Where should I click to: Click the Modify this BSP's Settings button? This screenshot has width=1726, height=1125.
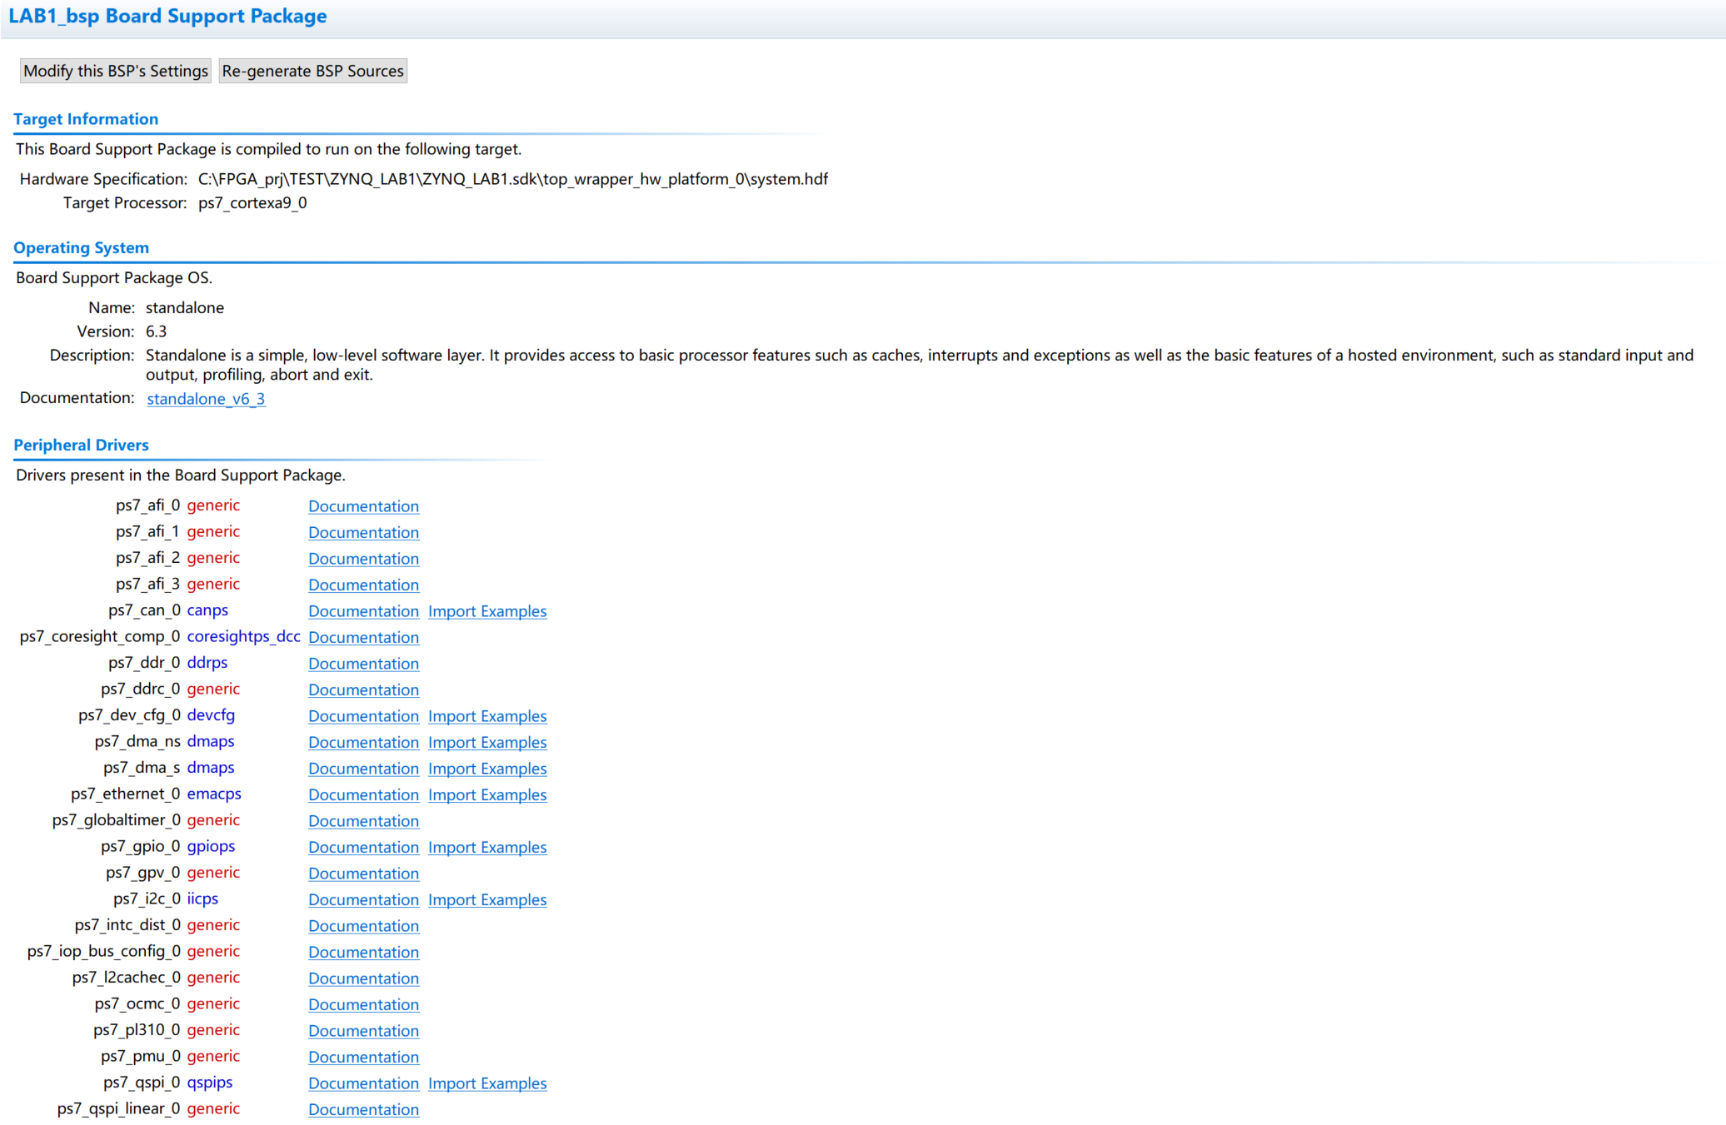pyautogui.click(x=115, y=71)
